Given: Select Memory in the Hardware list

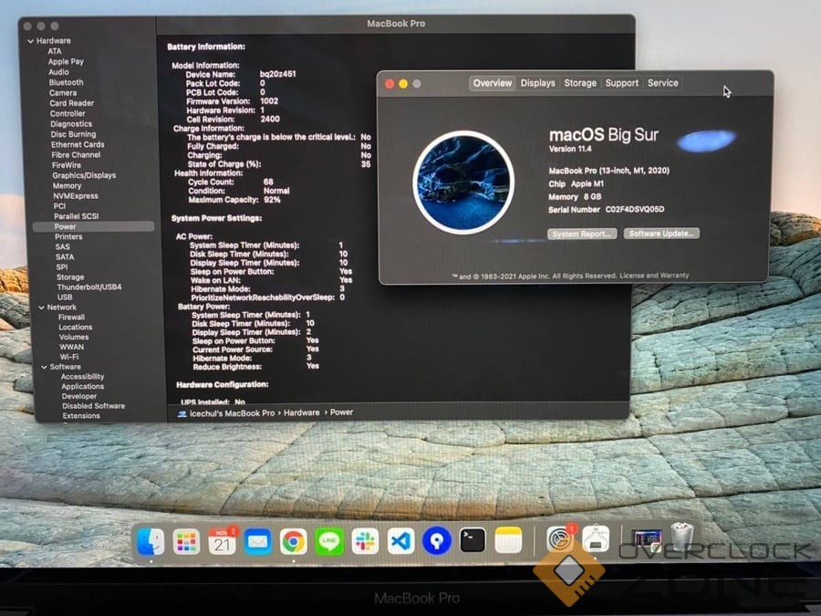Looking at the screenshot, I should click(67, 185).
